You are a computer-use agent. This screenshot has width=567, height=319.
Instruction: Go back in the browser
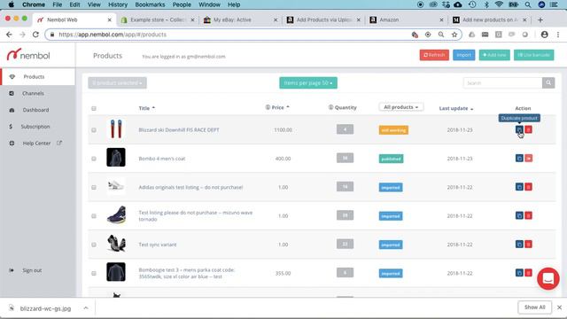coord(9,35)
